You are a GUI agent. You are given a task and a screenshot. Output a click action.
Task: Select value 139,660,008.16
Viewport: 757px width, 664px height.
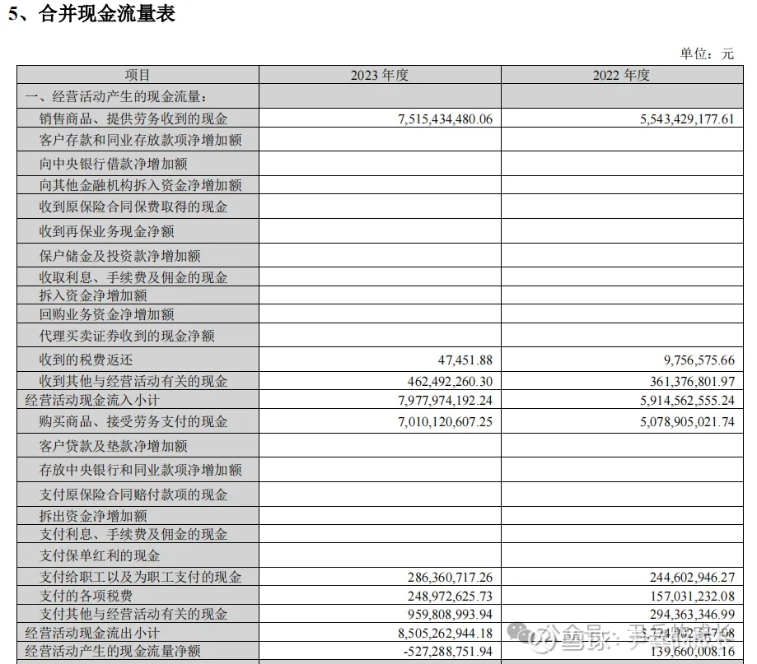(692, 652)
